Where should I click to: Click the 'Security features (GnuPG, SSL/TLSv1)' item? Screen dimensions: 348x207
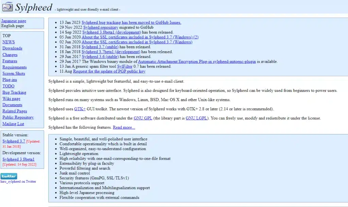pyautogui.click(x=94, y=178)
